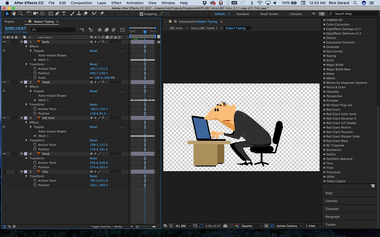Select the Pan Behind anchor point tool
The image size is (380, 237).
42,14
